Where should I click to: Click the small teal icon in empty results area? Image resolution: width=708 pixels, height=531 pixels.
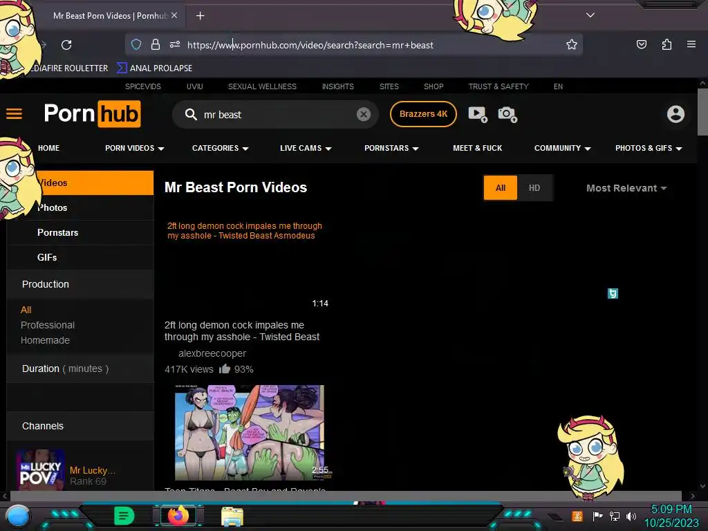pos(613,293)
